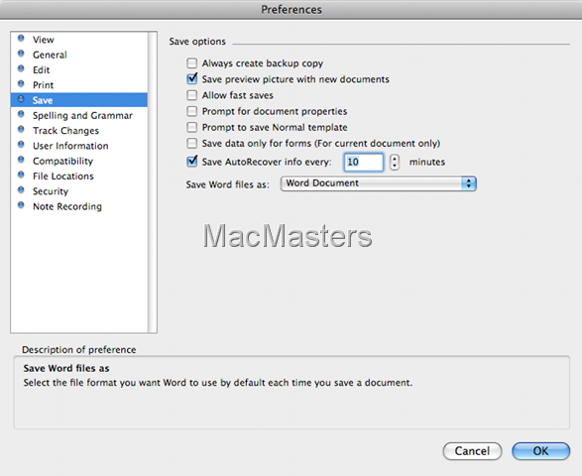This screenshot has height=476, width=582.
Task: Click the Cancel button
Action: [472, 451]
